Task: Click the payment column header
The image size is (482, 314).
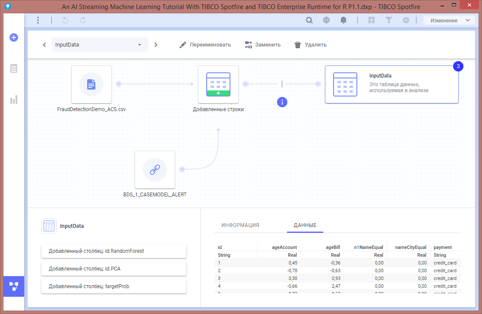Action: coord(443,247)
